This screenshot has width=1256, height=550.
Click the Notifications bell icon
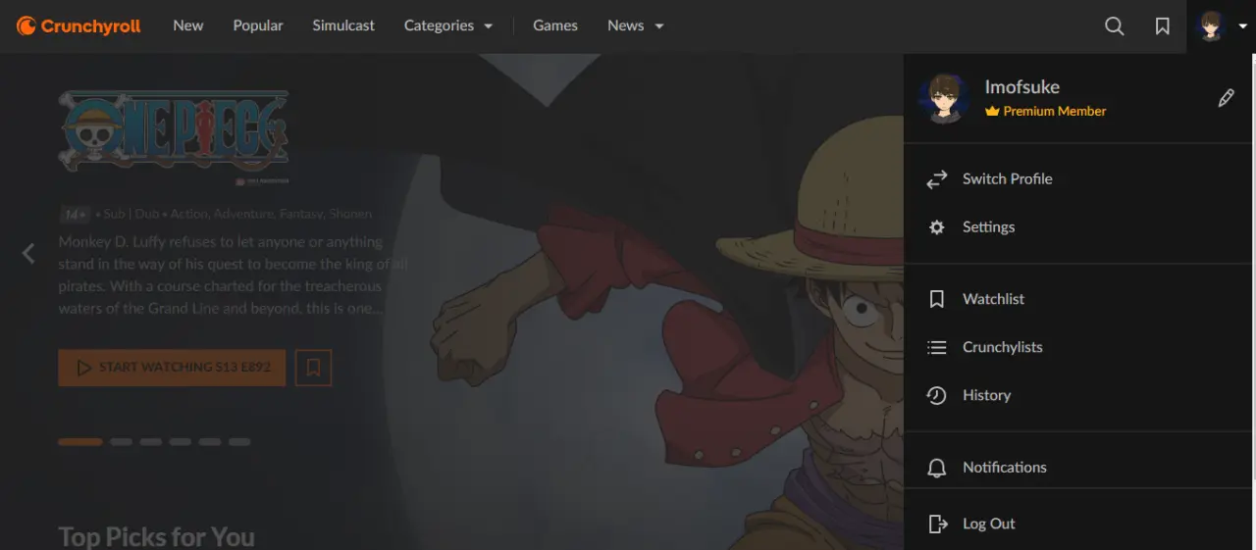click(937, 468)
